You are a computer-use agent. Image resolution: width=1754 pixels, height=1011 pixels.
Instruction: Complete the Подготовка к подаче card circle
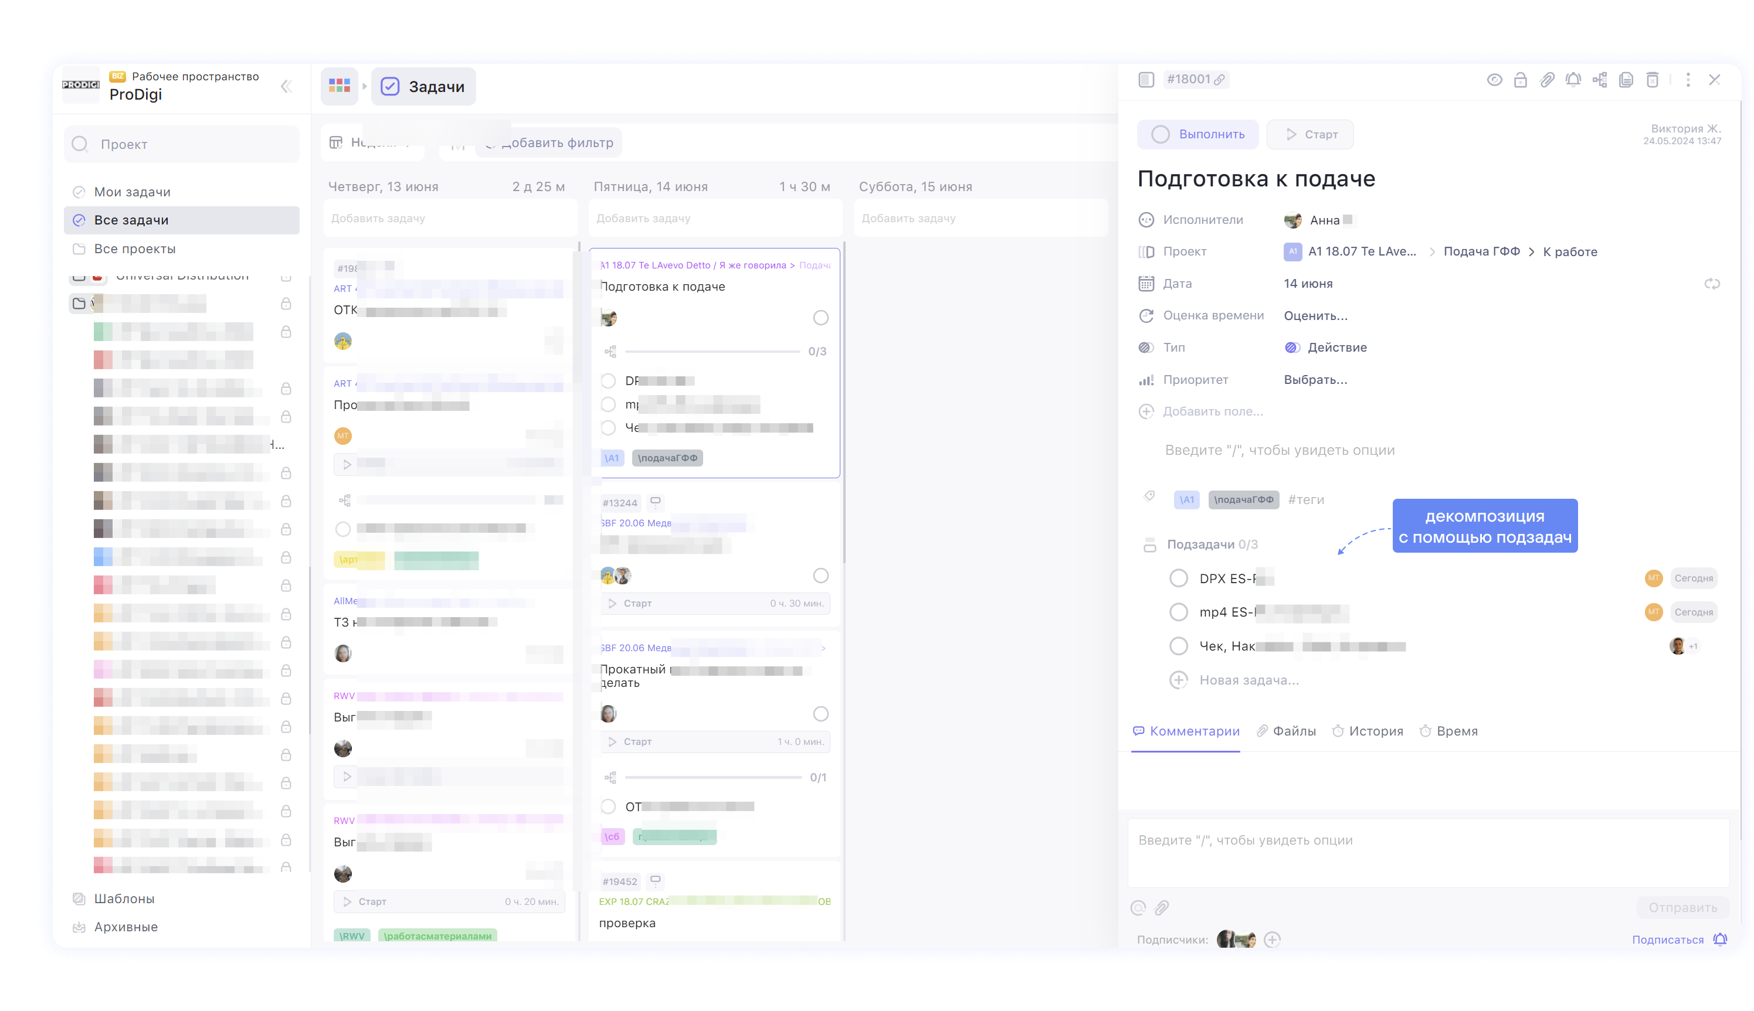click(x=820, y=318)
